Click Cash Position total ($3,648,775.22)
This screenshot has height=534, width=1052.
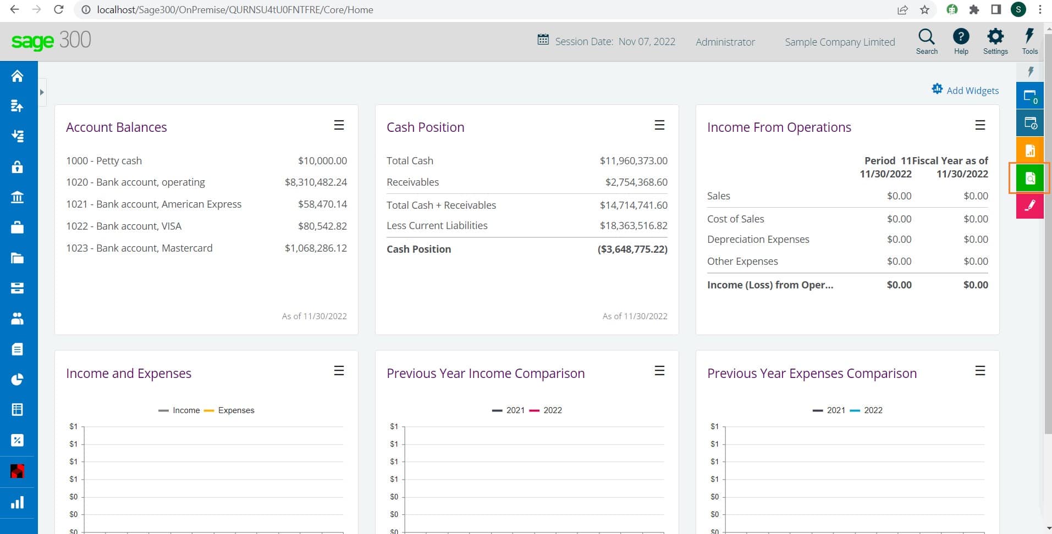[632, 249]
